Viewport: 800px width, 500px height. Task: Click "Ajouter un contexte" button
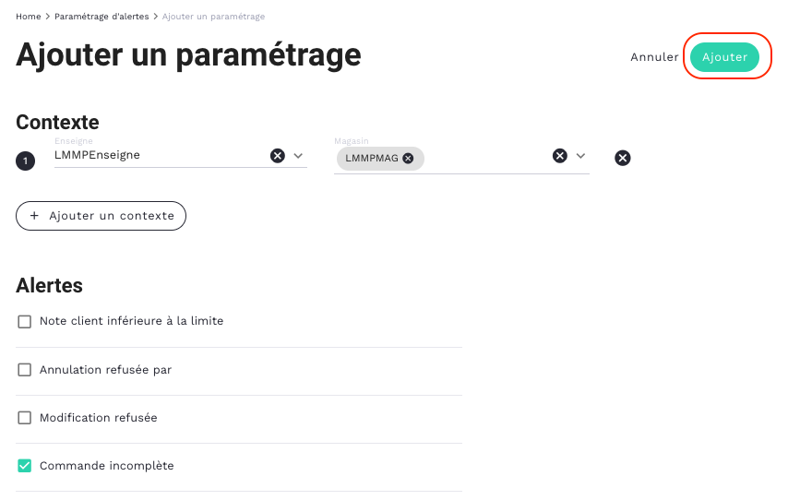(x=101, y=216)
